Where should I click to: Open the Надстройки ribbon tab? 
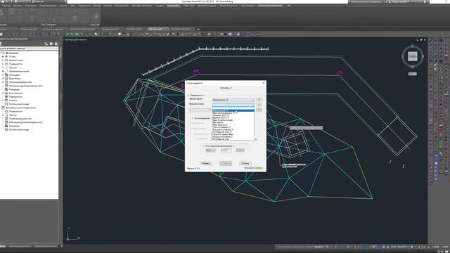pyautogui.click(x=174, y=6)
